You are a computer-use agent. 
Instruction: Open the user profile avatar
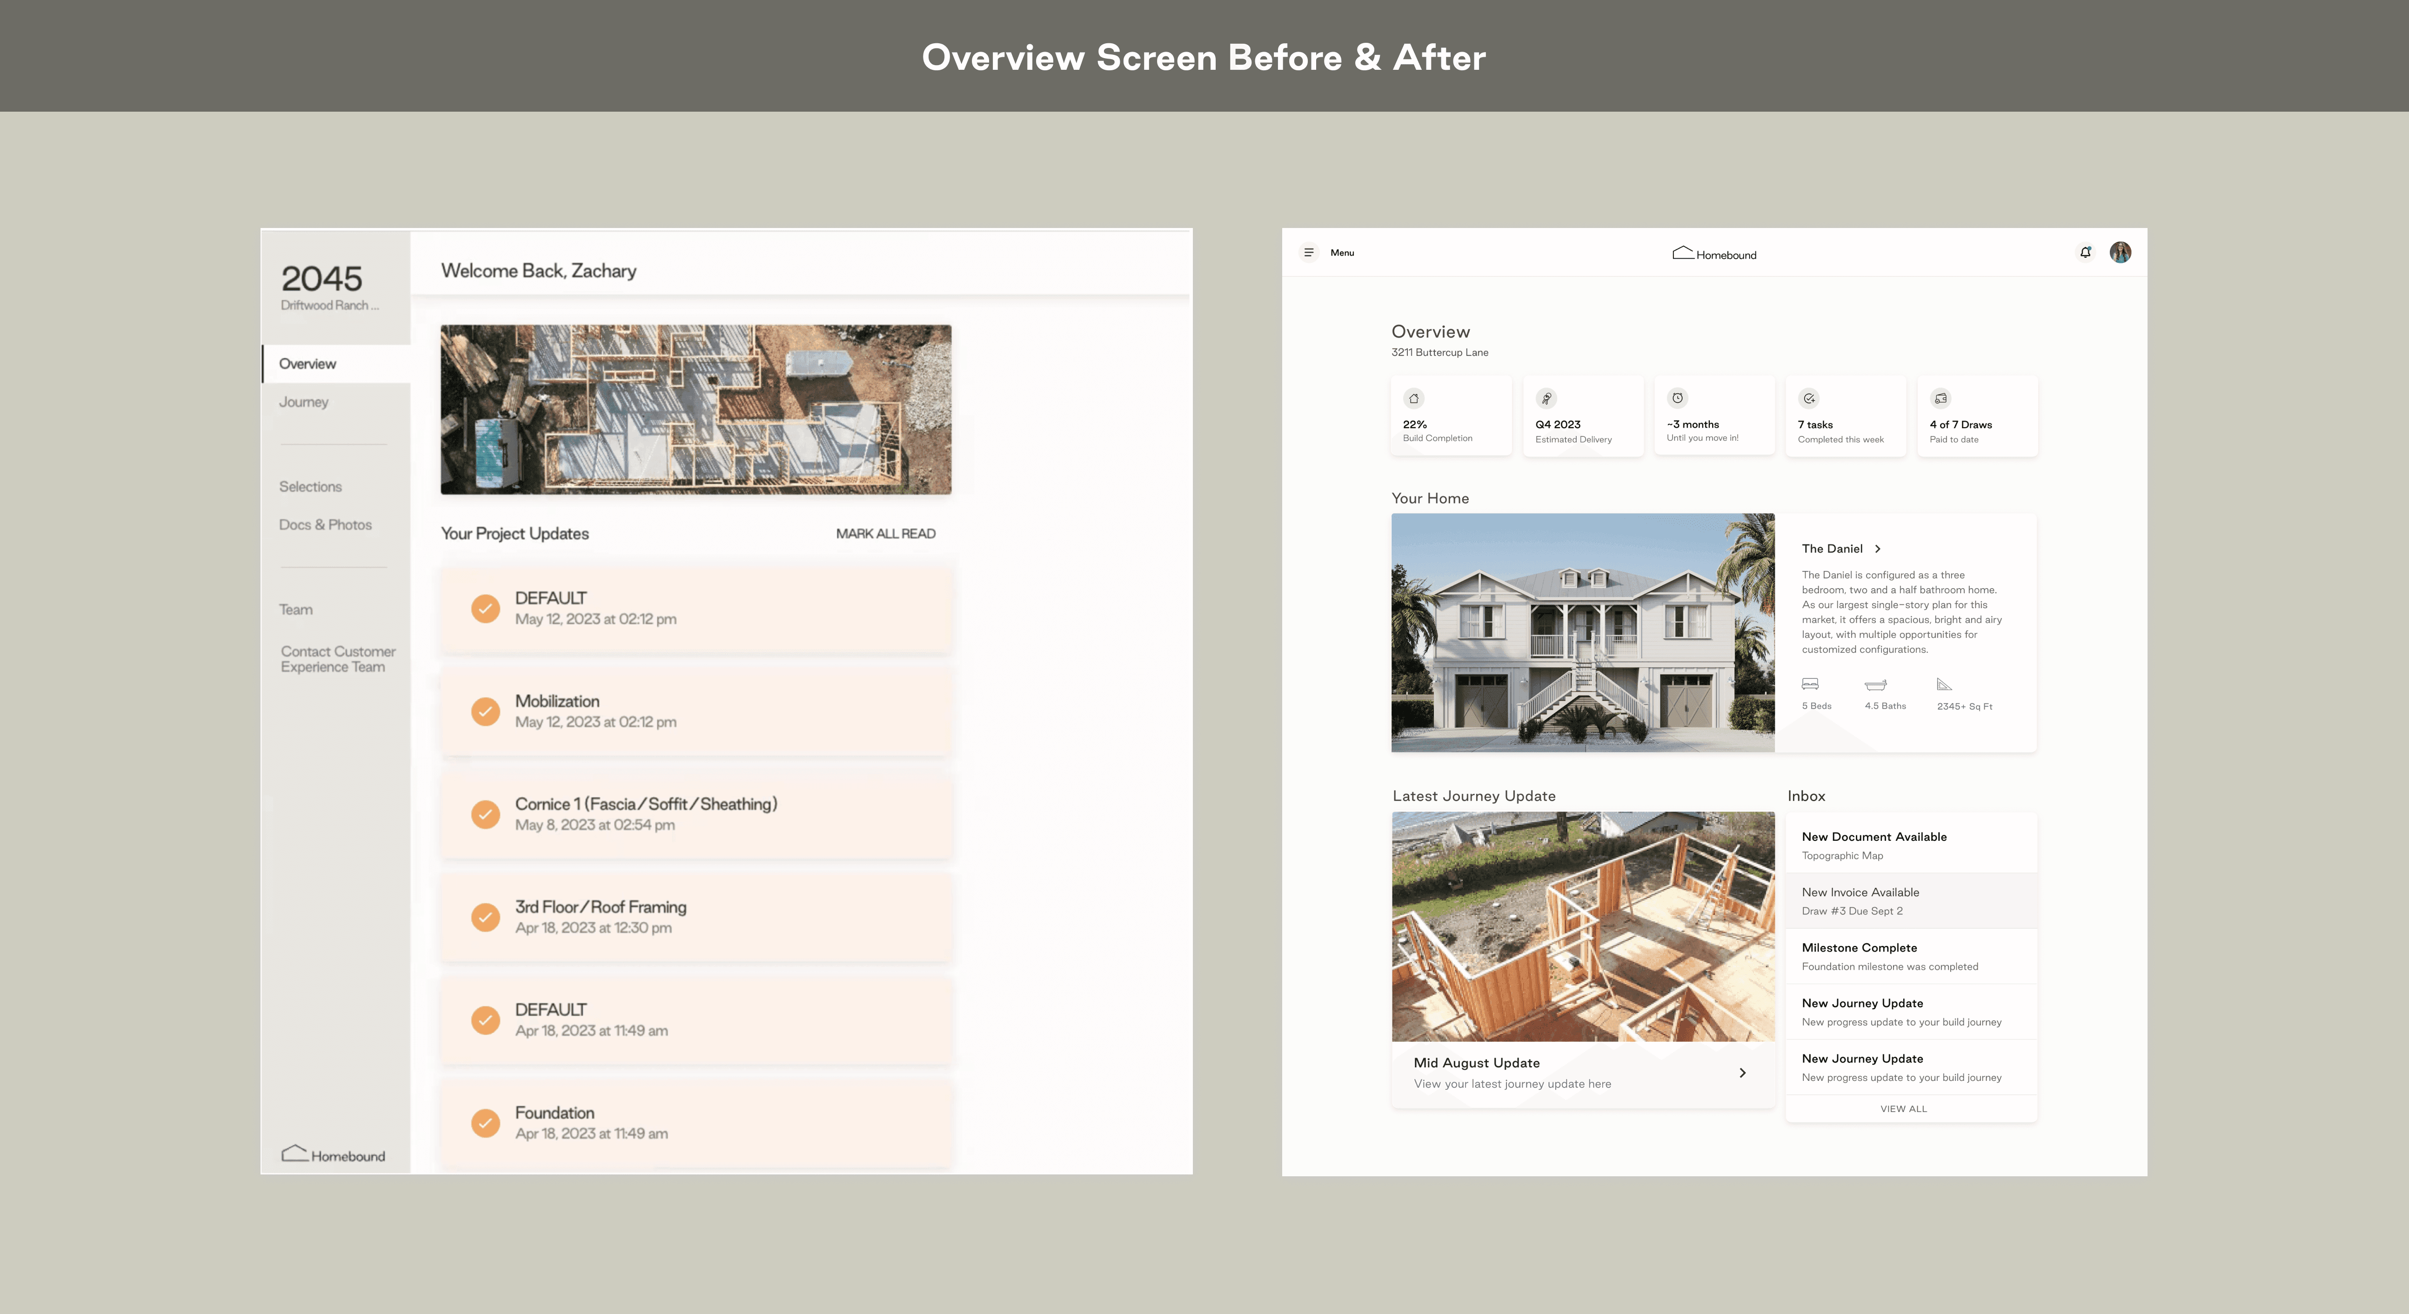tap(2120, 253)
